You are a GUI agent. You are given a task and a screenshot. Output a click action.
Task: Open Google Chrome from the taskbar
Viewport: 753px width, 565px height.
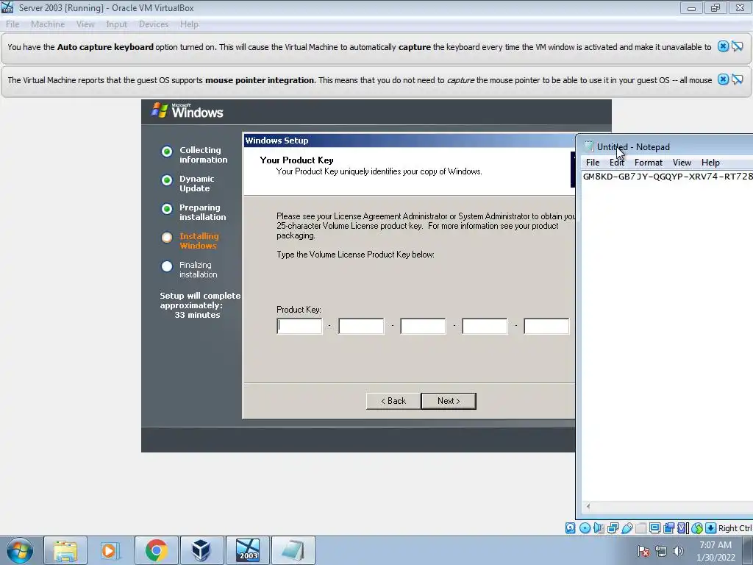click(156, 550)
